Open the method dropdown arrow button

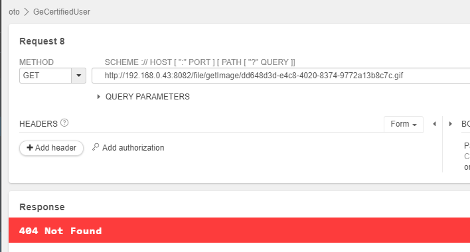coord(79,76)
